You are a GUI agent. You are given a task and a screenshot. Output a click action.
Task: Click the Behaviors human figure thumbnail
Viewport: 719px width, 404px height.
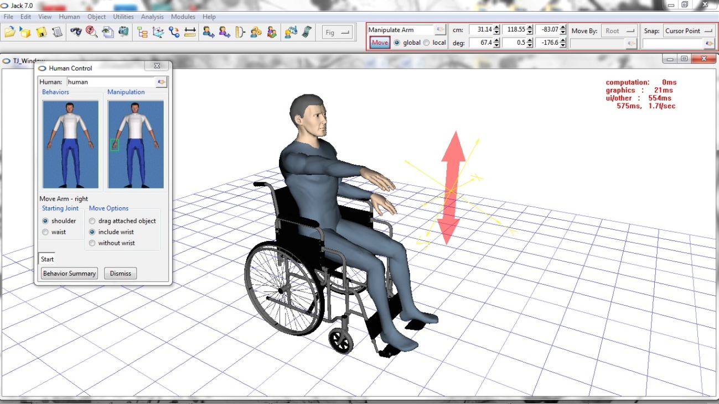point(70,144)
